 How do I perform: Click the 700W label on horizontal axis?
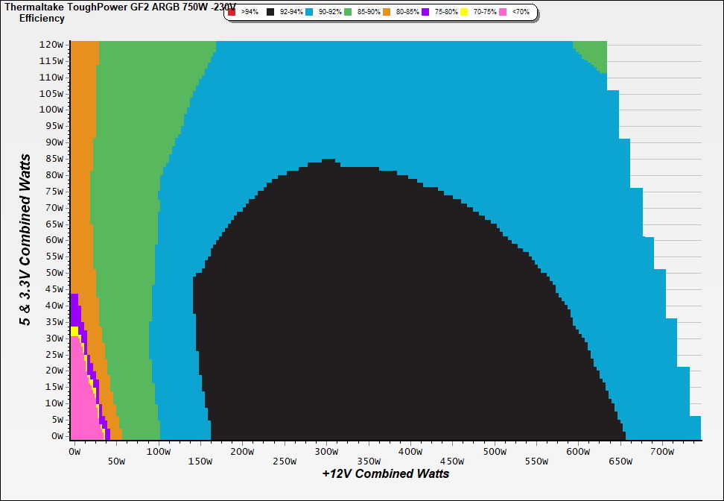click(662, 451)
